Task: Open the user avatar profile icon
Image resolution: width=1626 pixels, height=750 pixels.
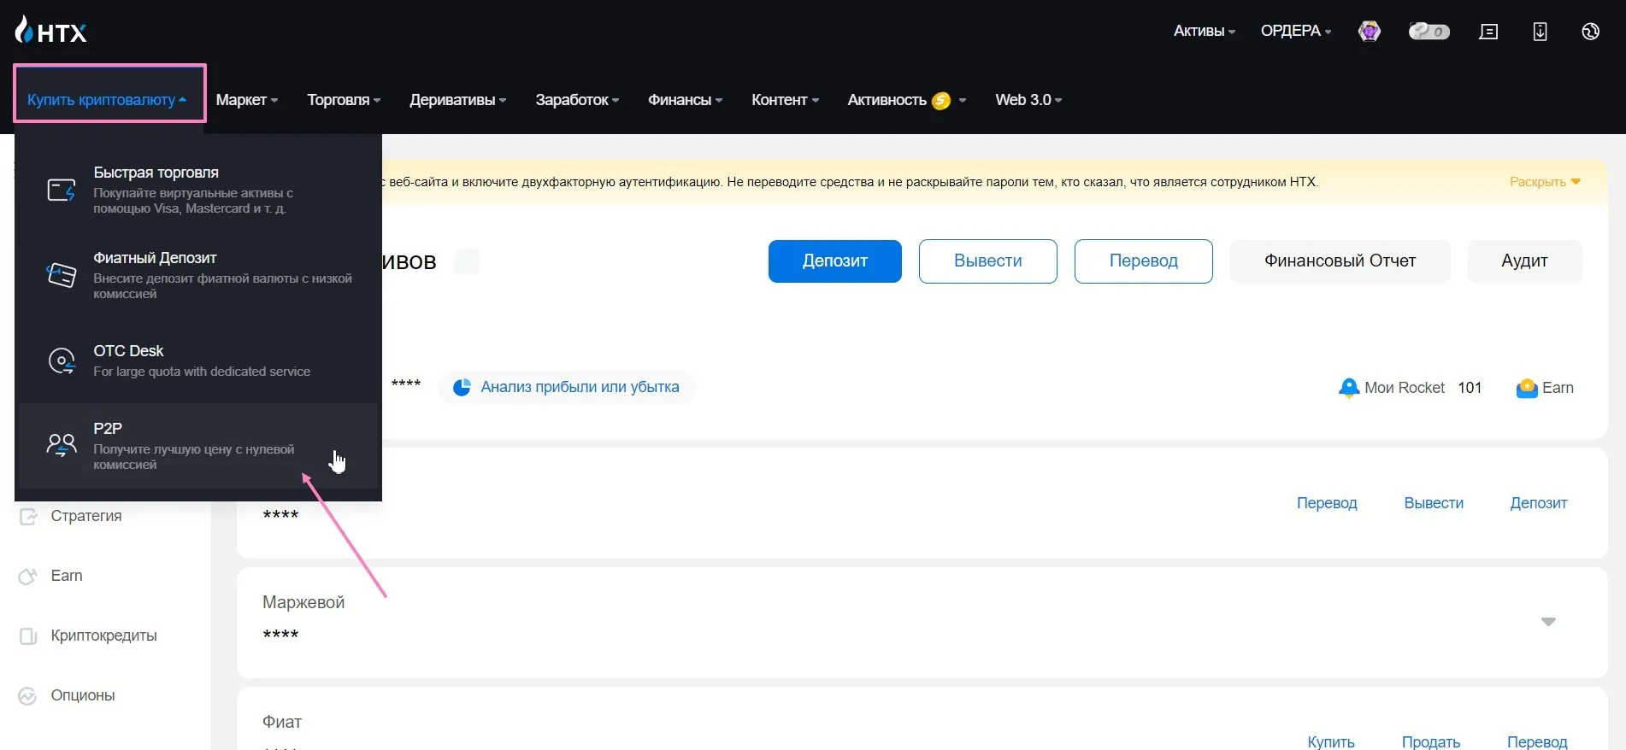Action: click(x=1370, y=32)
